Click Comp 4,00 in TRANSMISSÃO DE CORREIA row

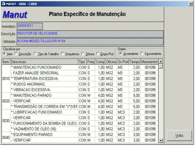(x=100, y=107)
